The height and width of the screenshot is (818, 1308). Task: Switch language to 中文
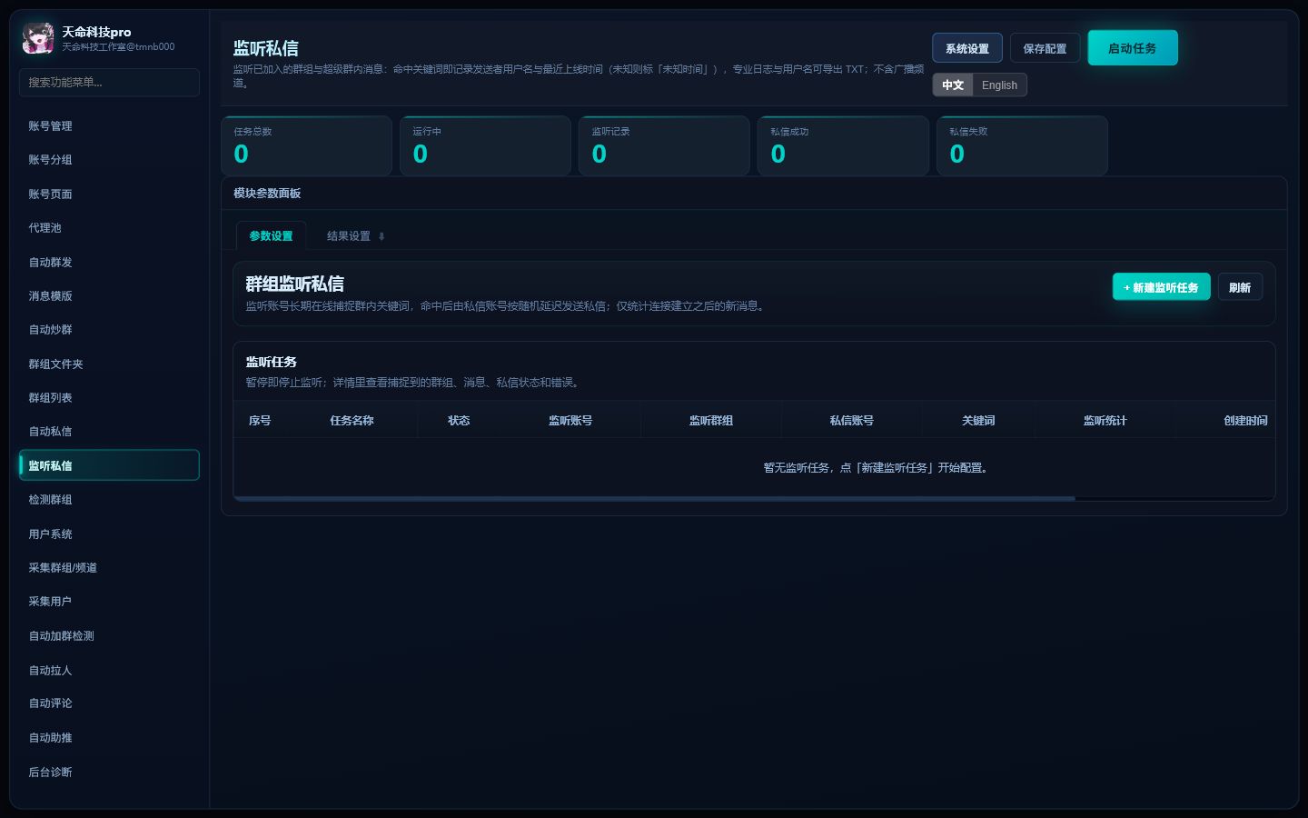(953, 85)
